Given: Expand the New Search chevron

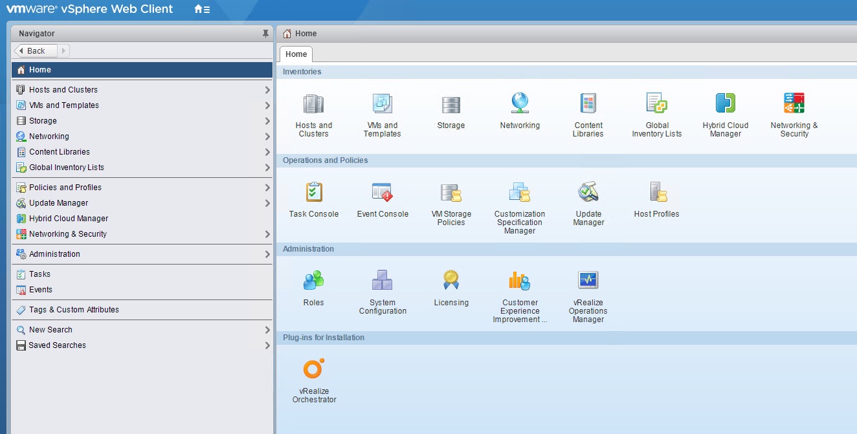Looking at the screenshot, I should pyautogui.click(x=267, y=330).
